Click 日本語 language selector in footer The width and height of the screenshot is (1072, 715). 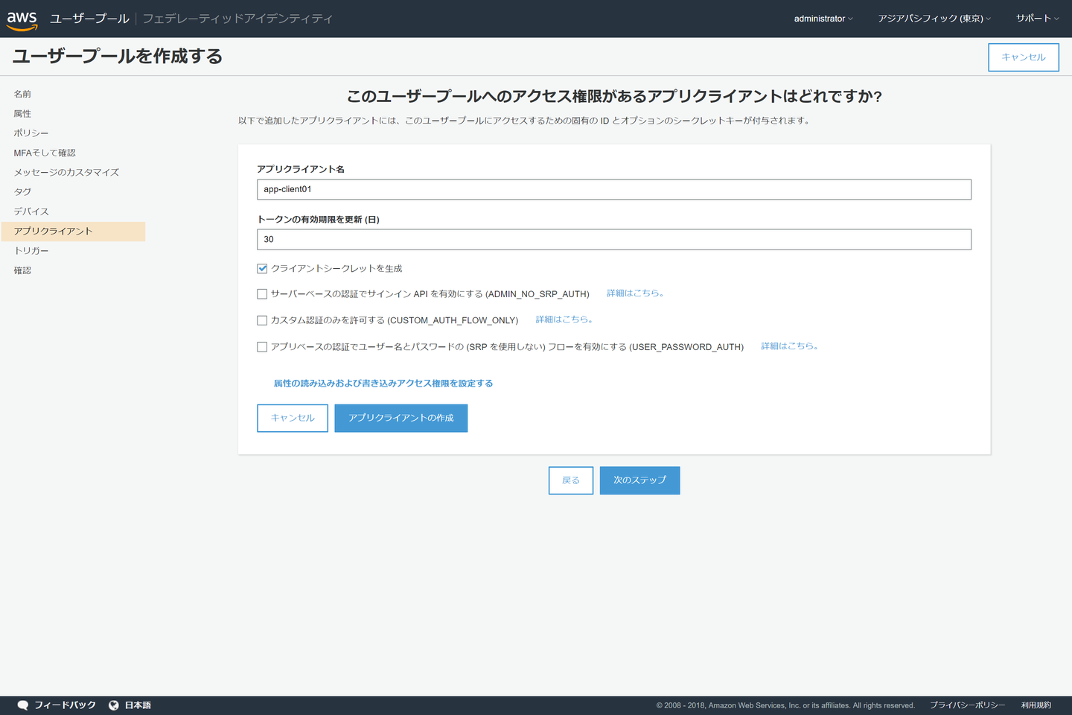tap(138, 705)
